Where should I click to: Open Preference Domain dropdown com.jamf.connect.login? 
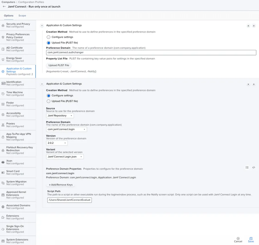point(66,129)
